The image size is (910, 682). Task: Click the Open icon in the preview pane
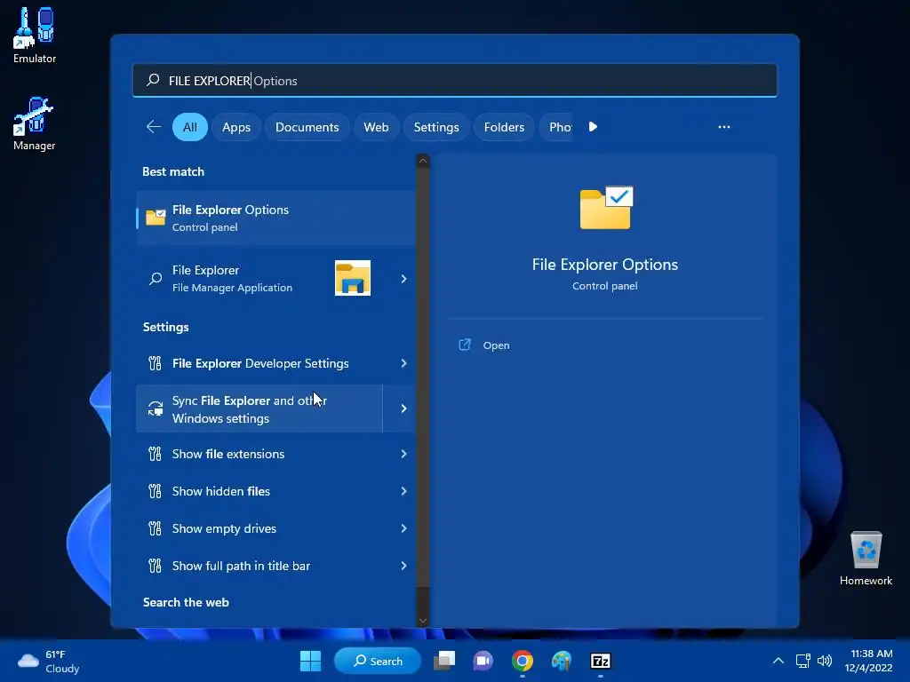pos(465,345)
